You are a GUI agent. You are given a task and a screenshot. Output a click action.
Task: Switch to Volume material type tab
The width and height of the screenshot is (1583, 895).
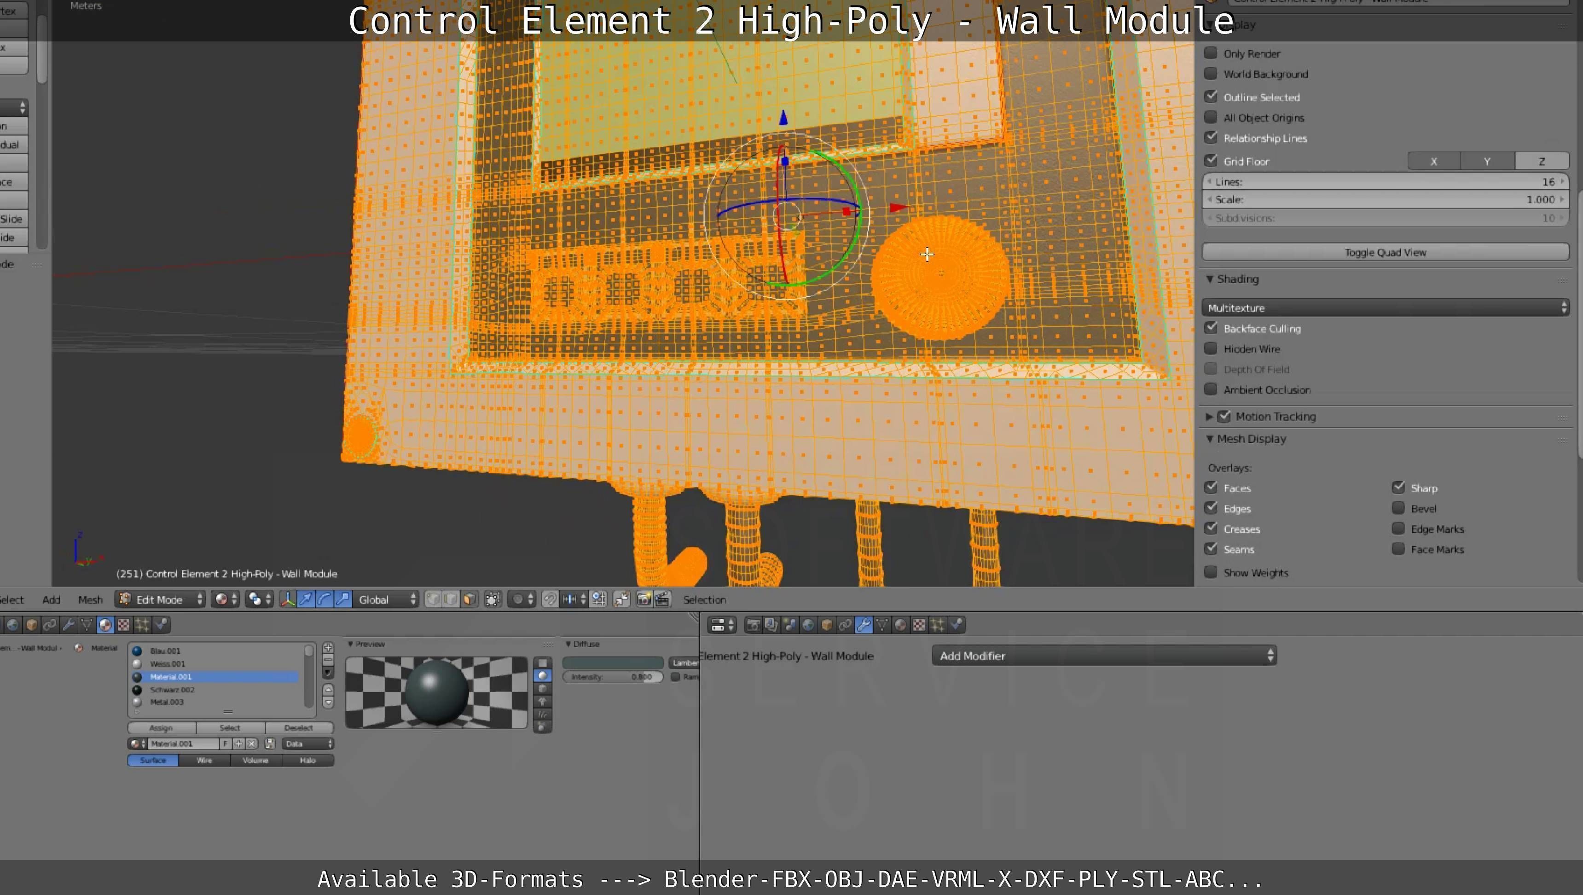point(255,761)
